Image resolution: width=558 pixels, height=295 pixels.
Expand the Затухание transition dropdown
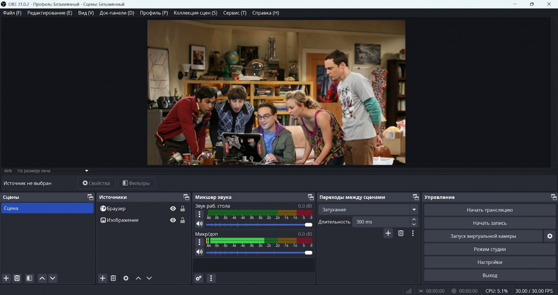(414, 210)
